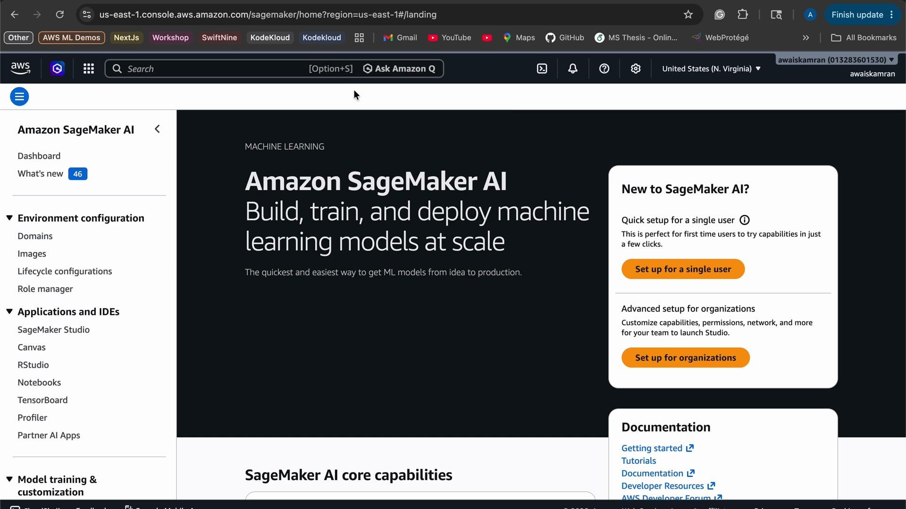Open TensorBoard in the sidebar

click(42, 400)
